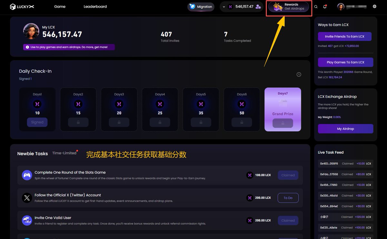Switch to the Newbie Tasks tab

(x=33, y=154)
